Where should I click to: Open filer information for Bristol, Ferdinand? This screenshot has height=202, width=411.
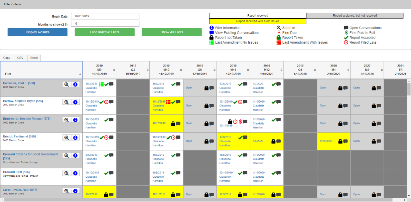(75, 138)
